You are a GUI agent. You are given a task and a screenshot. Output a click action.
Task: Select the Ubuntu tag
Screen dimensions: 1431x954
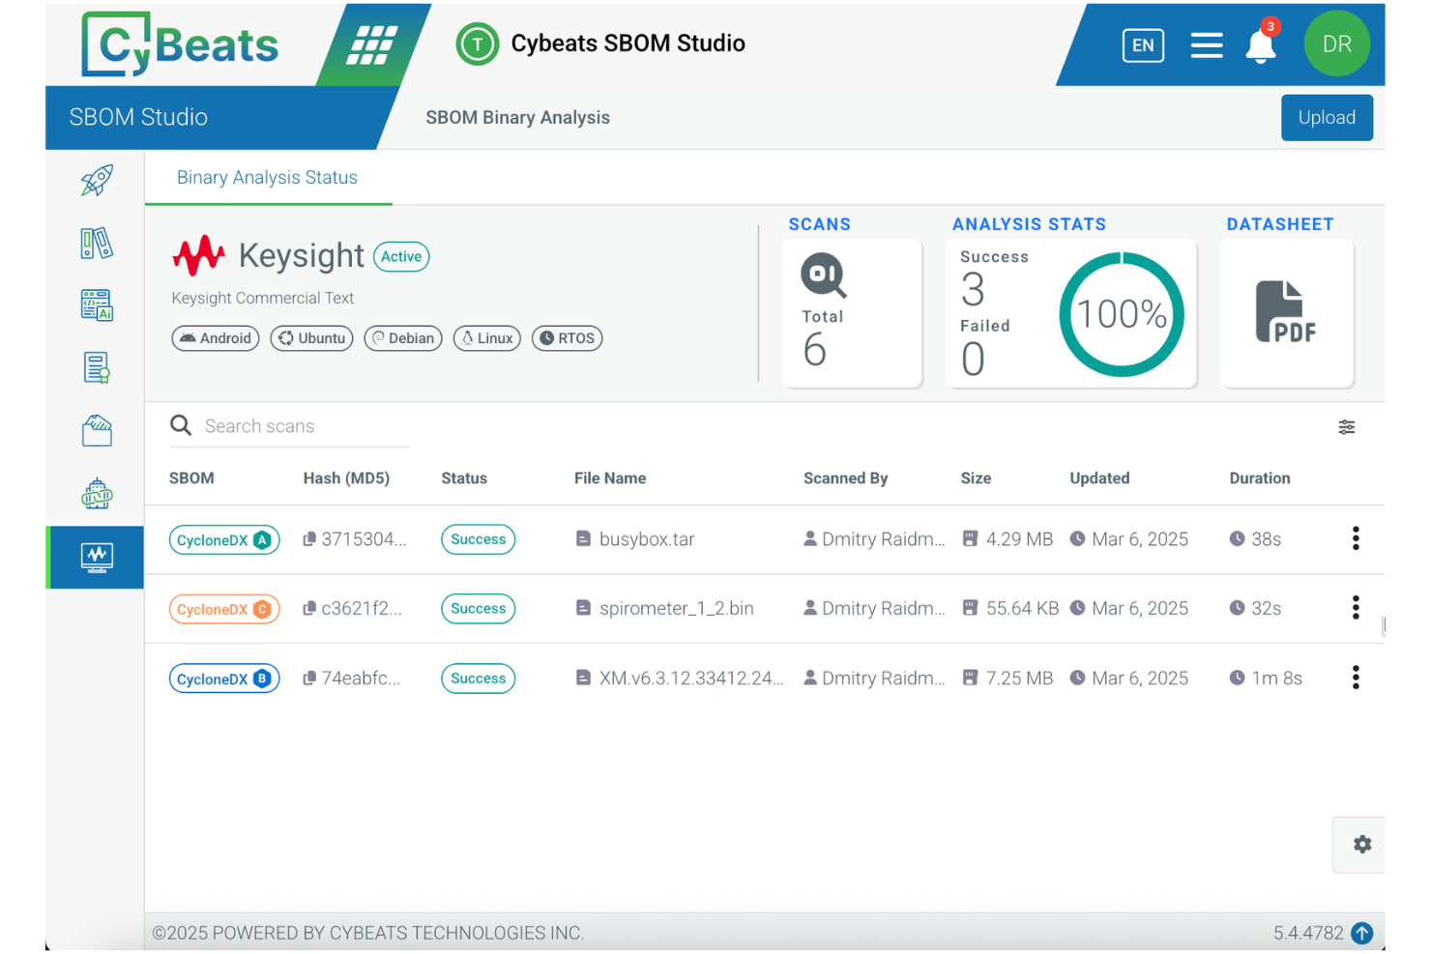coord(311,338)
